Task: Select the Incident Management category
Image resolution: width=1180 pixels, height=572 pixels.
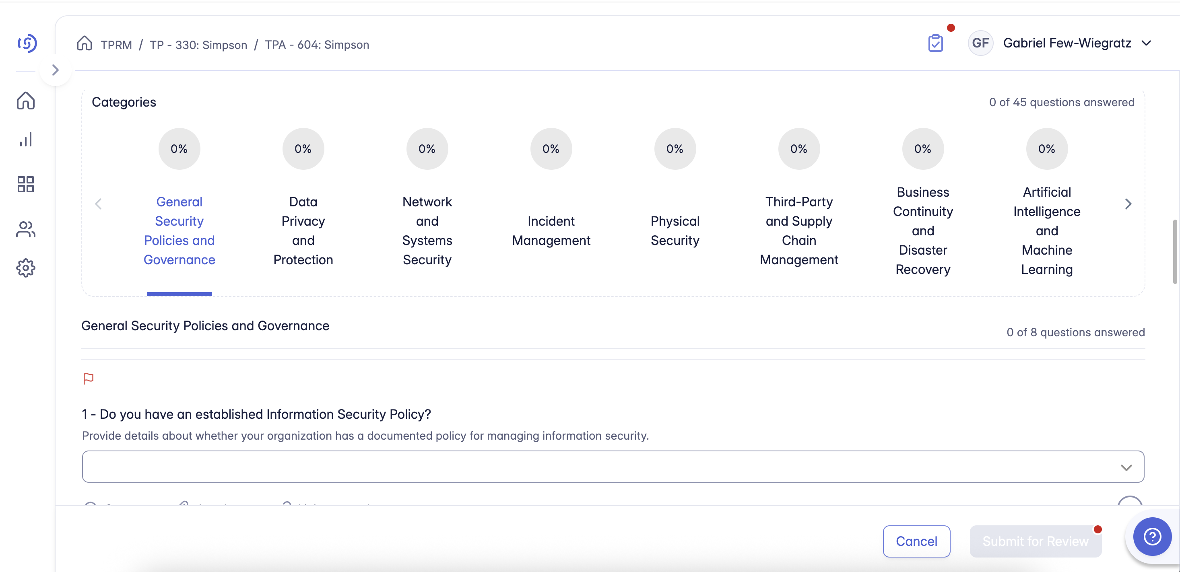Action: [551, 230]
